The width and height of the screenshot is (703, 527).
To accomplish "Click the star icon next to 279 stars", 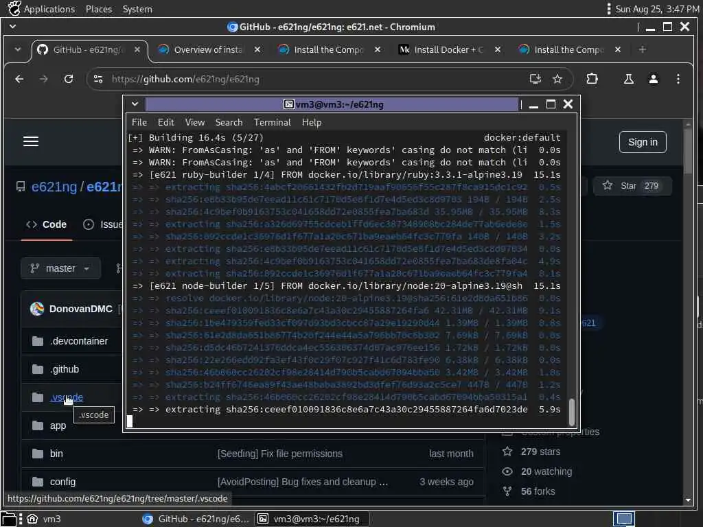I will pos(507,452).
